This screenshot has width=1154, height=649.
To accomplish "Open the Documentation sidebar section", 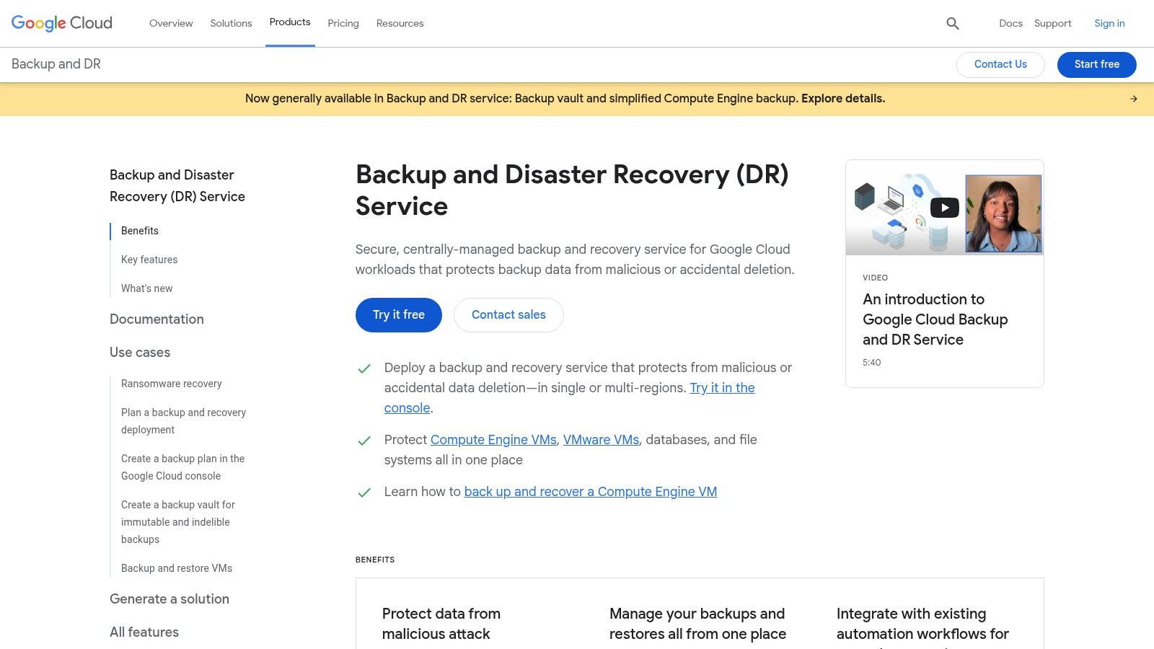I will point(157,319).
